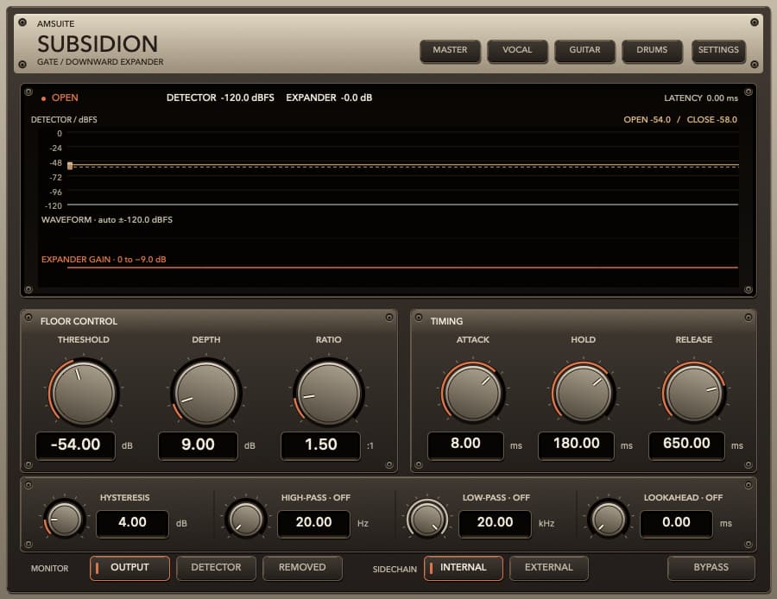Click the SUBSIDION plugin title
The height and width of the screenshot is (599, 777).
(98, 44)
